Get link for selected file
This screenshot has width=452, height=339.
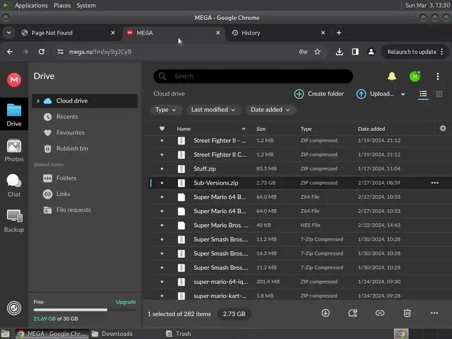coord(380,313)
